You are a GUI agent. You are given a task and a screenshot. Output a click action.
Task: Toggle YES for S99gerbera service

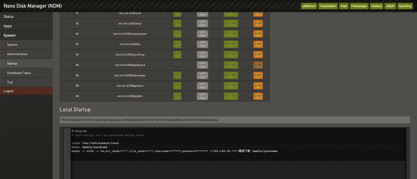coord(177,86)
